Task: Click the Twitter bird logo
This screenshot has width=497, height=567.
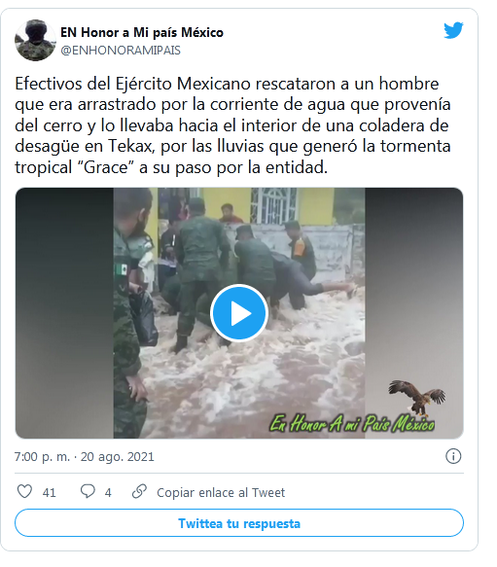Action: tap(453, 30)
